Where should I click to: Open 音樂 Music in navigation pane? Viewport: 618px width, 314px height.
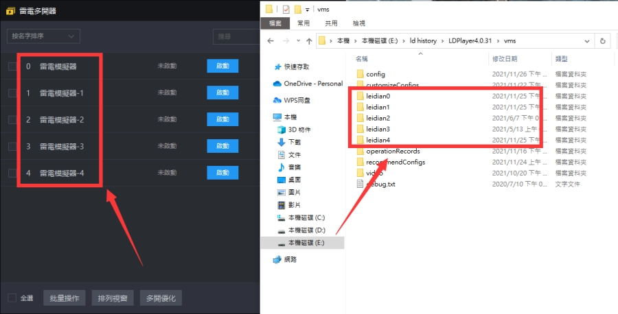point(290,167)
